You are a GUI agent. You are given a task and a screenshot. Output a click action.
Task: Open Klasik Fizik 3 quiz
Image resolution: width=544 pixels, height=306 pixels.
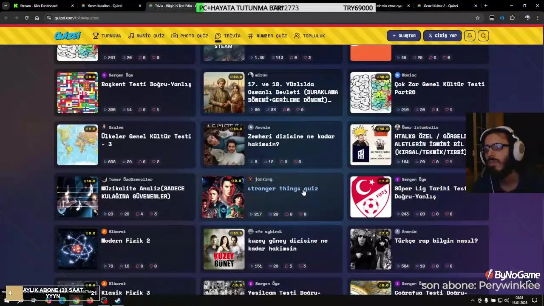pos(125,293)
